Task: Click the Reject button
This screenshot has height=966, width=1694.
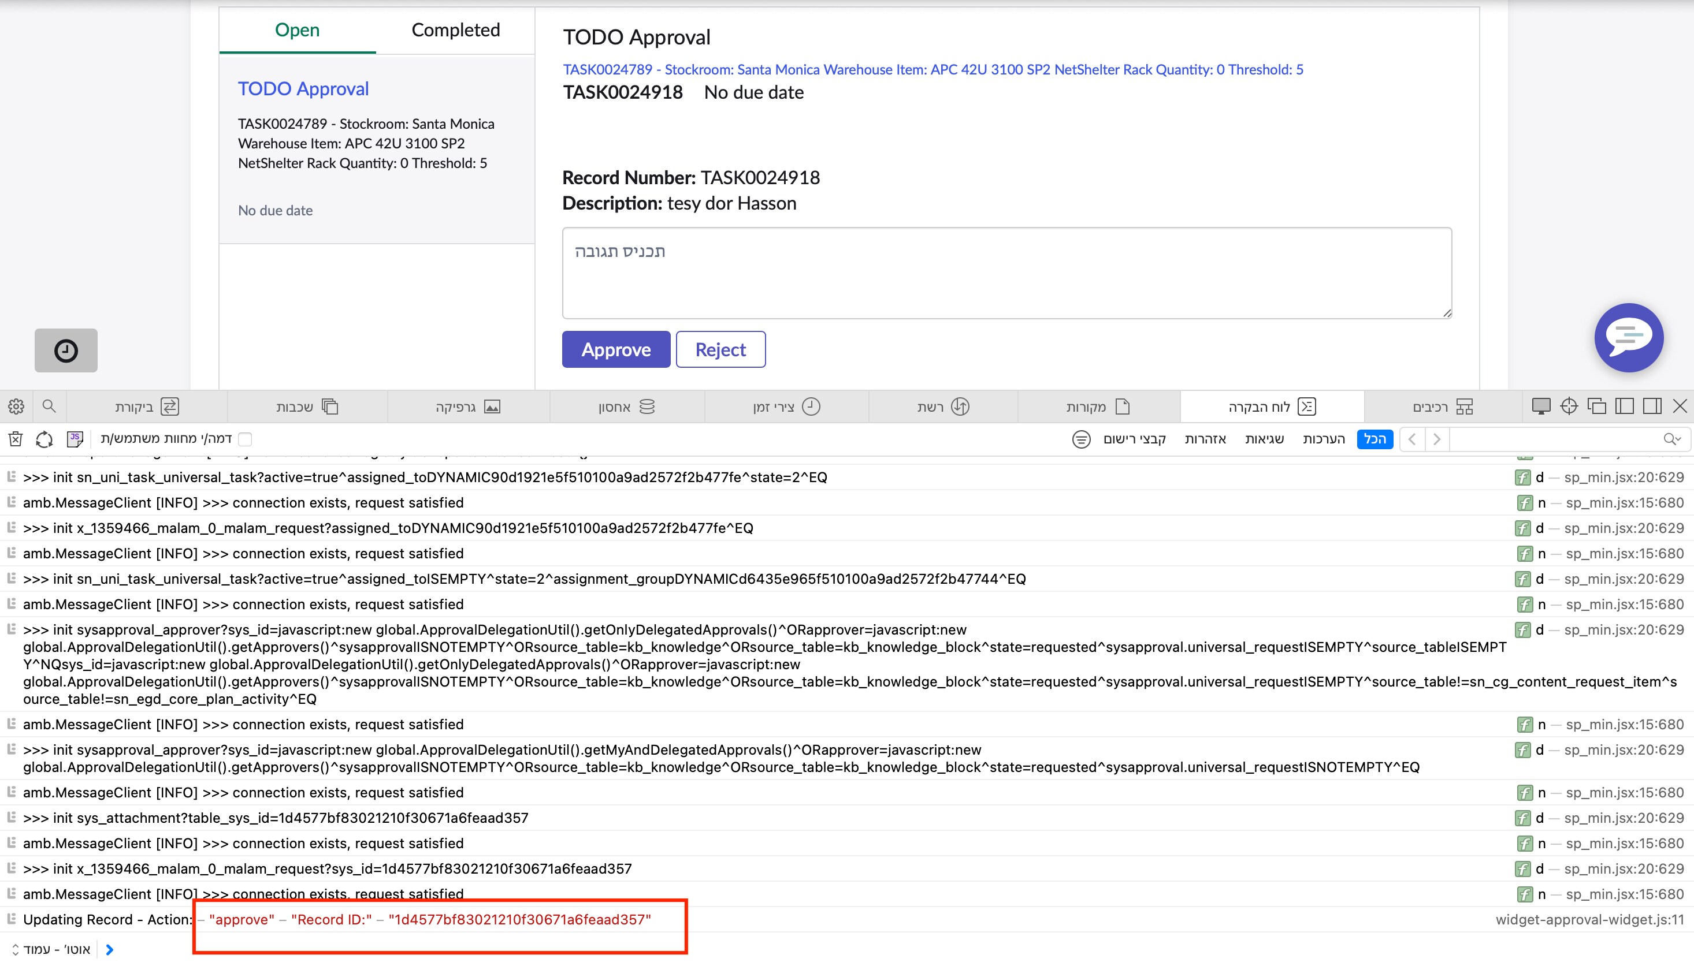Action: (720, 349)
